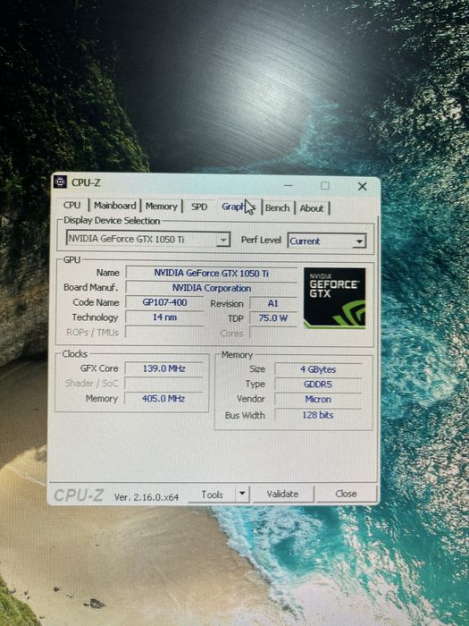Click the GFX Core label

[x=99, y=368]
